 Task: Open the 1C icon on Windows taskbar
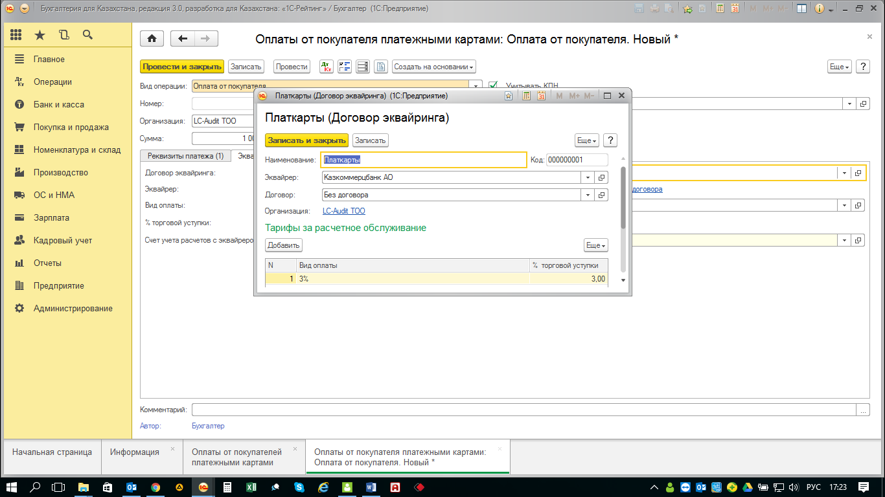coord(203,487)
